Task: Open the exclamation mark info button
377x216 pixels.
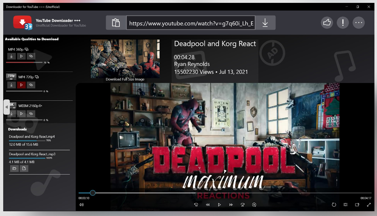Action: pyautogui.click(x=343, y=22)
